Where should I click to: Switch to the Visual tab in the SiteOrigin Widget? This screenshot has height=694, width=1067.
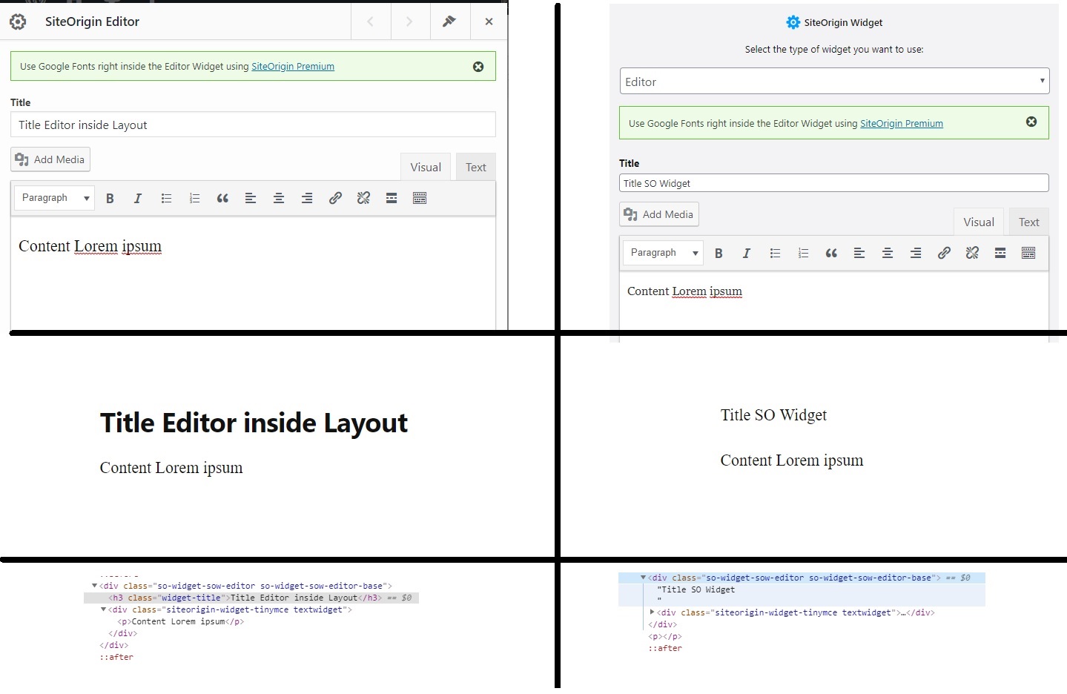coord(978,221)
